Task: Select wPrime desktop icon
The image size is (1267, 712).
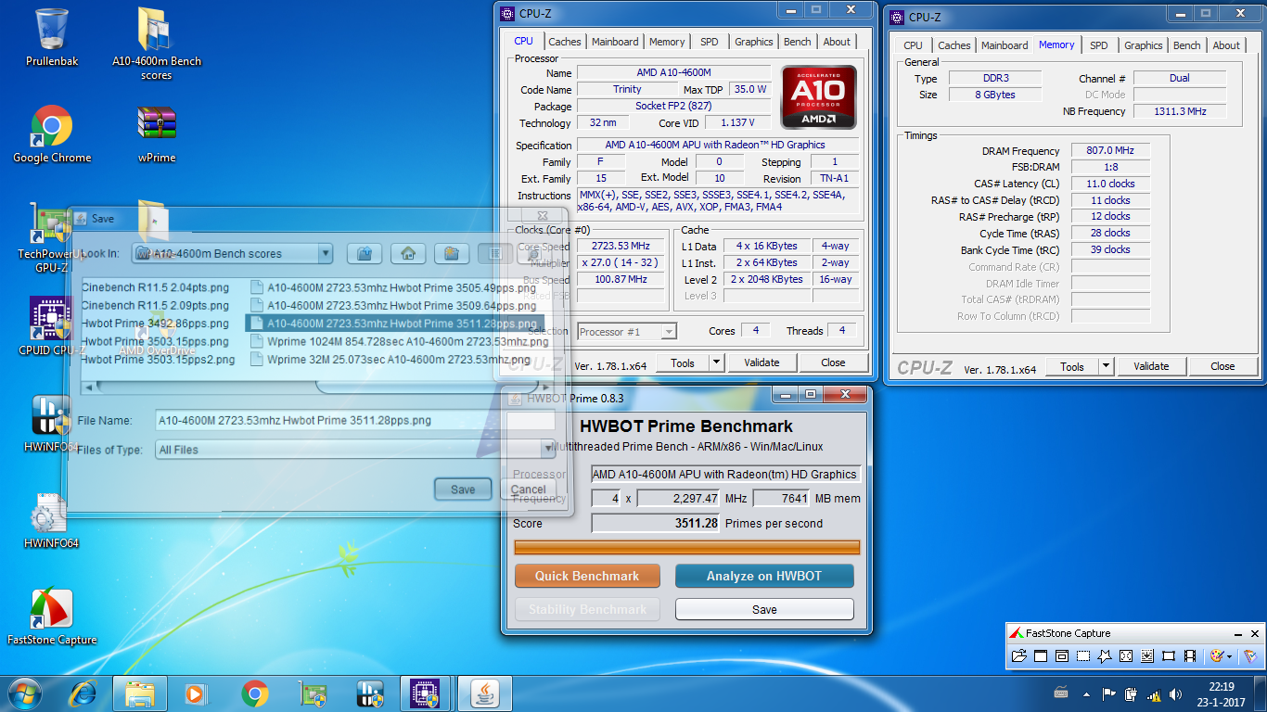Action: click(157, 134)
